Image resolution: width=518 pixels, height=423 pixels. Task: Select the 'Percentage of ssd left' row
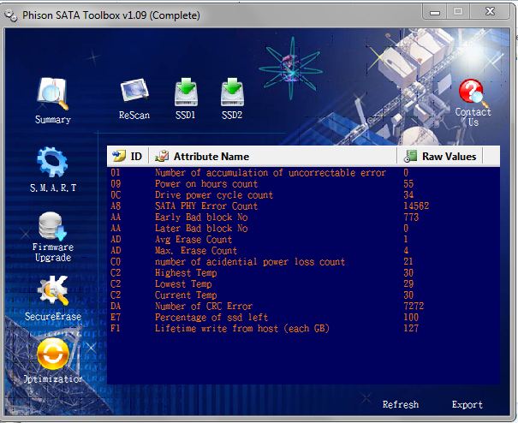pyautogui.click(x=303, y=317)
